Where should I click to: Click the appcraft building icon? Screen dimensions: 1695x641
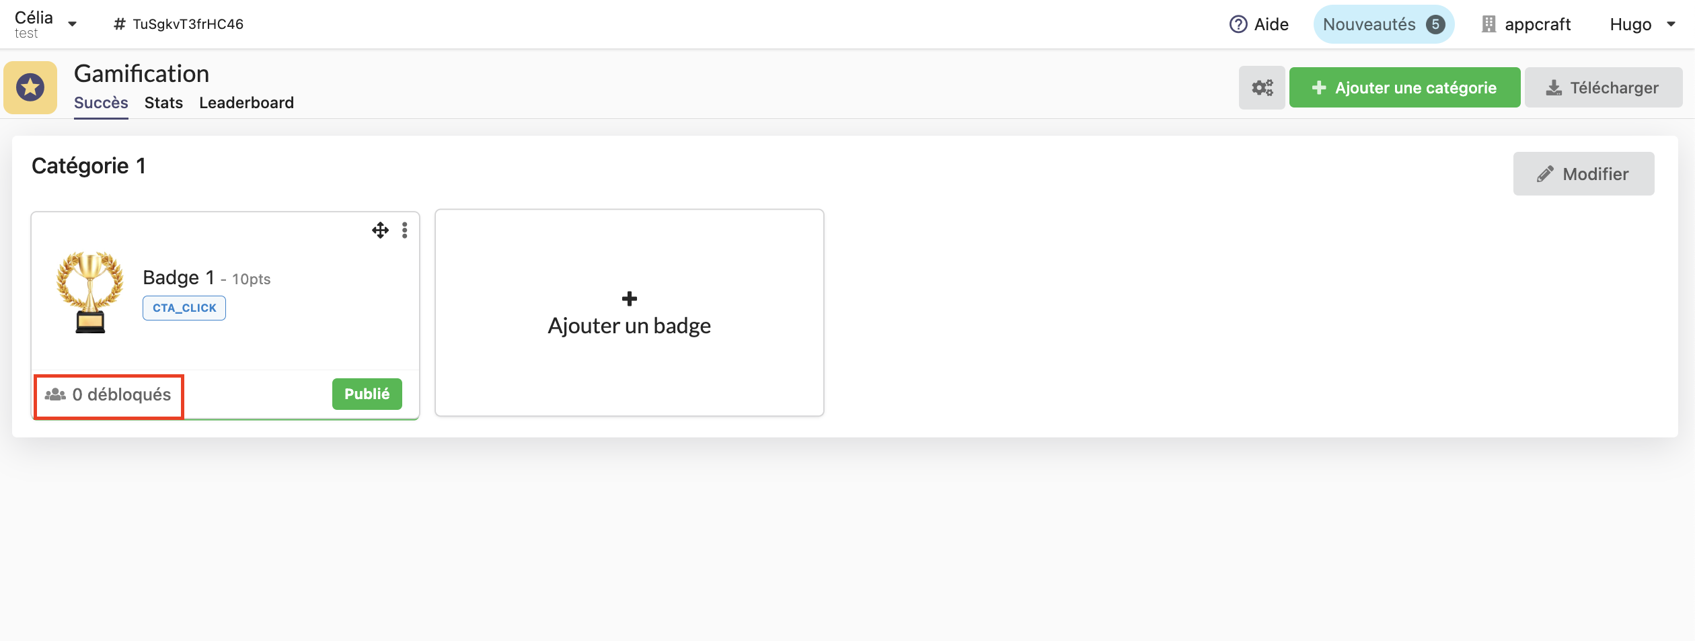point(1489,25)
